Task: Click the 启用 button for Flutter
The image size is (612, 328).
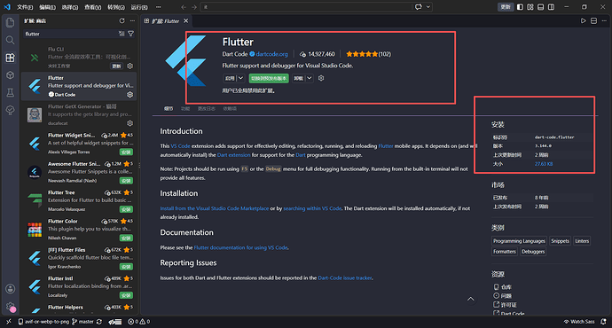Action: (x=230, y=78)
